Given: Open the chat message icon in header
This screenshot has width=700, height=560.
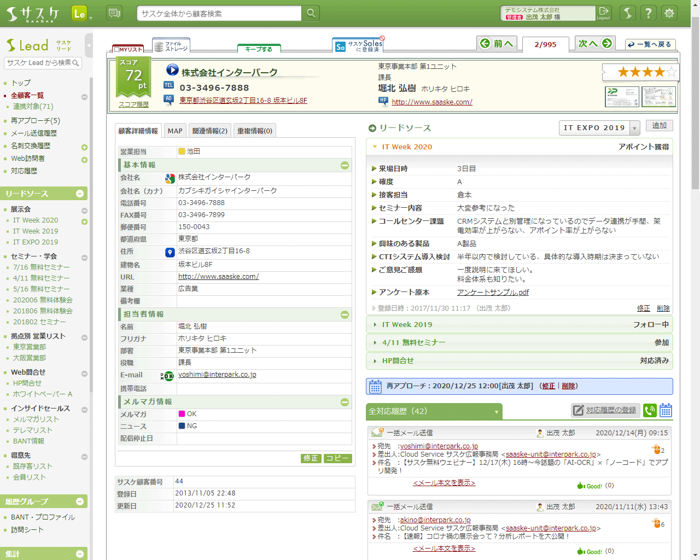Looking at the screenshot, I should (114, 13).
